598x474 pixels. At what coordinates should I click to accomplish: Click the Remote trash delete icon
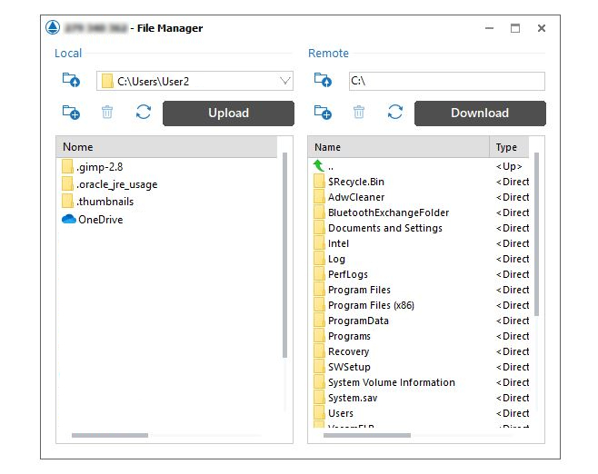click(359, 113)
